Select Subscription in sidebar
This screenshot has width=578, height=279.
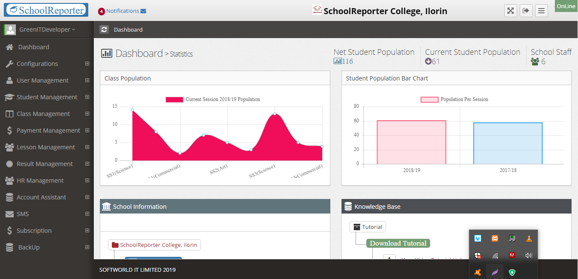[x=47, y=231]
